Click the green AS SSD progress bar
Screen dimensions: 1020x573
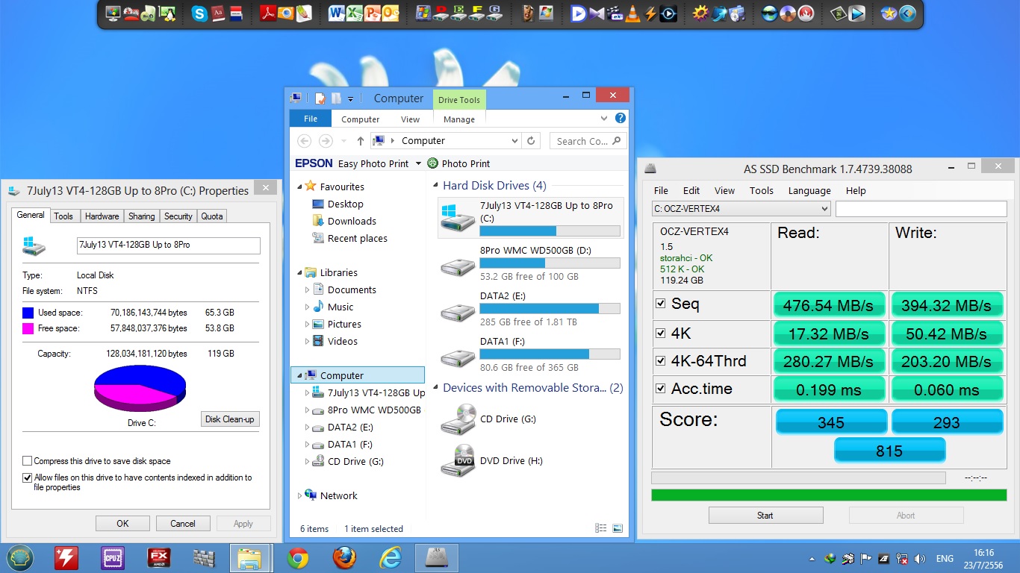[x=829, y=495]
